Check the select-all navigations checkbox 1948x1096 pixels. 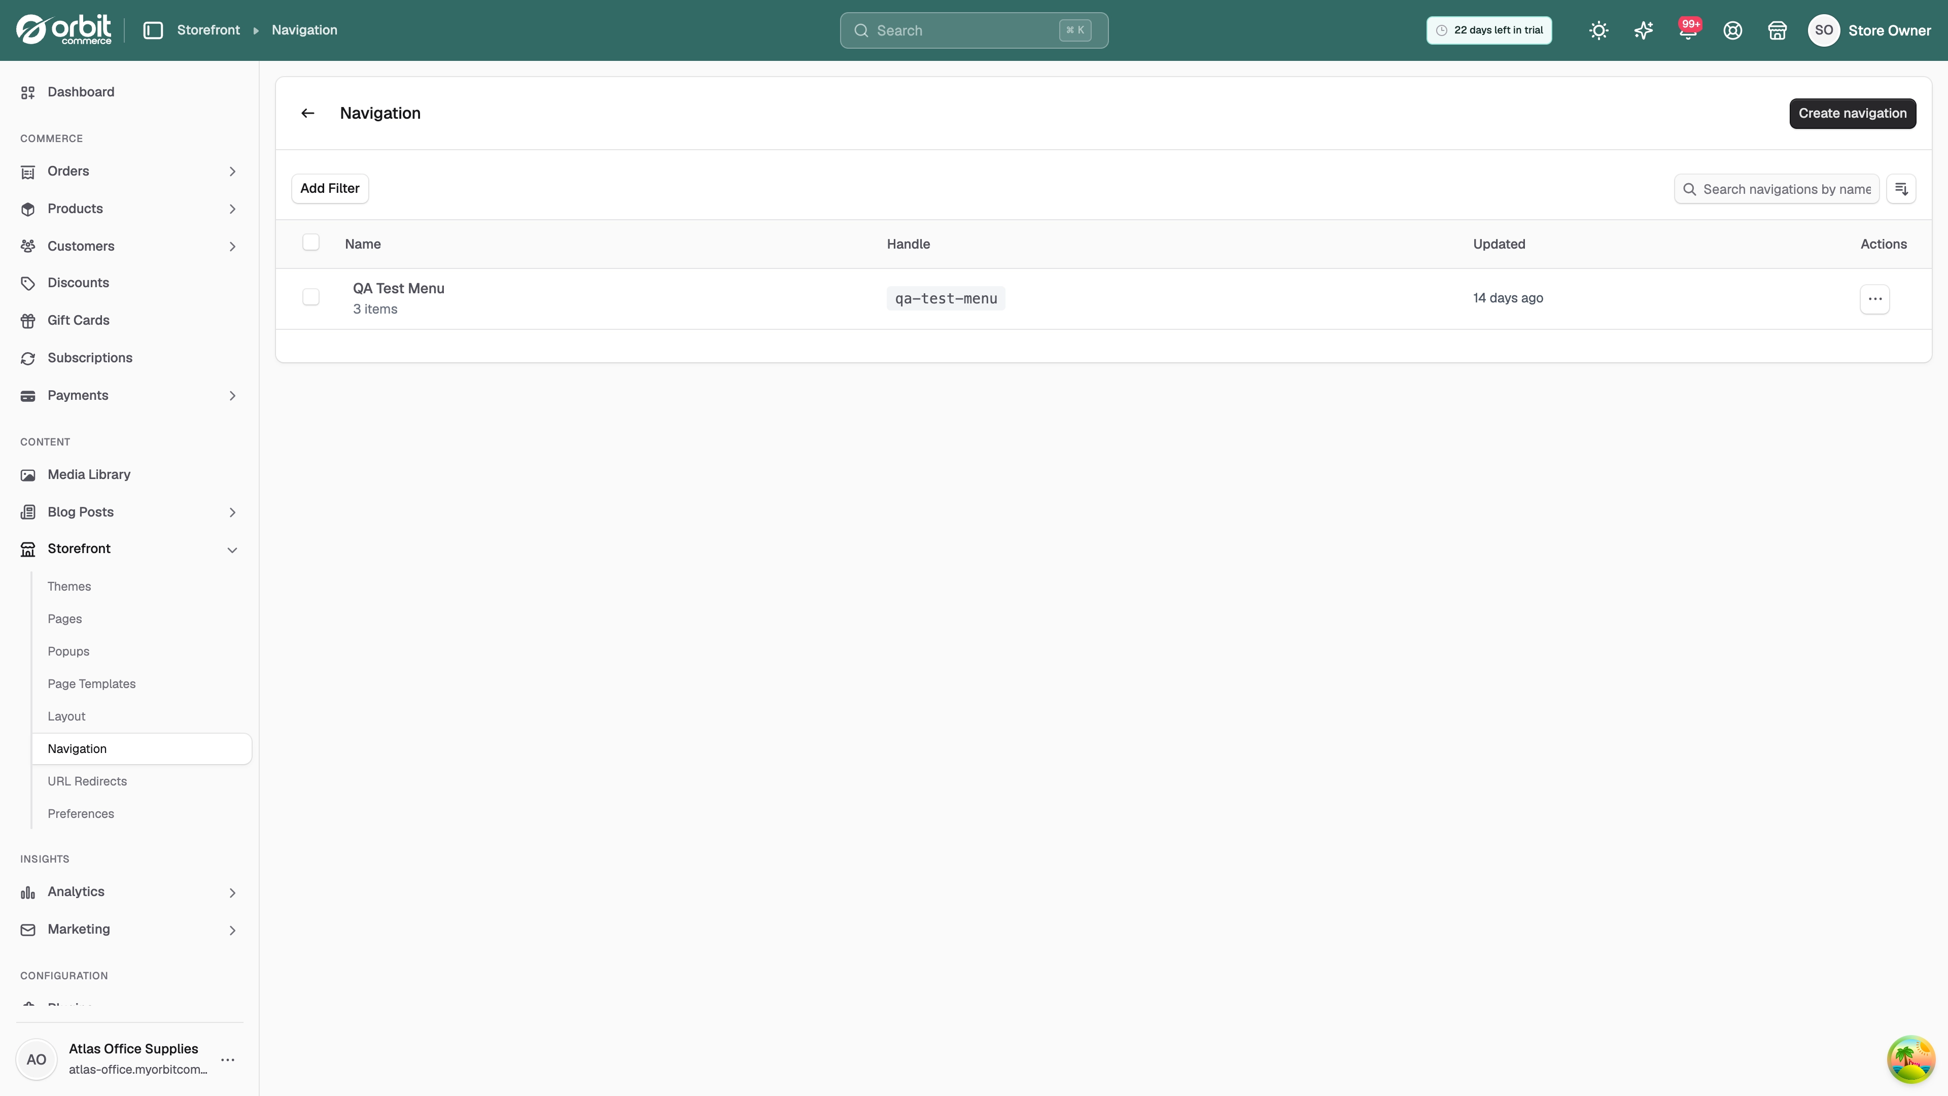click(x=311, y=243)
